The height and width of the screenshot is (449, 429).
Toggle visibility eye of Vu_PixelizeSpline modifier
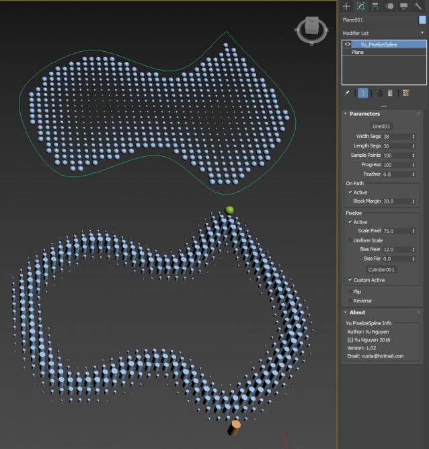348,44
